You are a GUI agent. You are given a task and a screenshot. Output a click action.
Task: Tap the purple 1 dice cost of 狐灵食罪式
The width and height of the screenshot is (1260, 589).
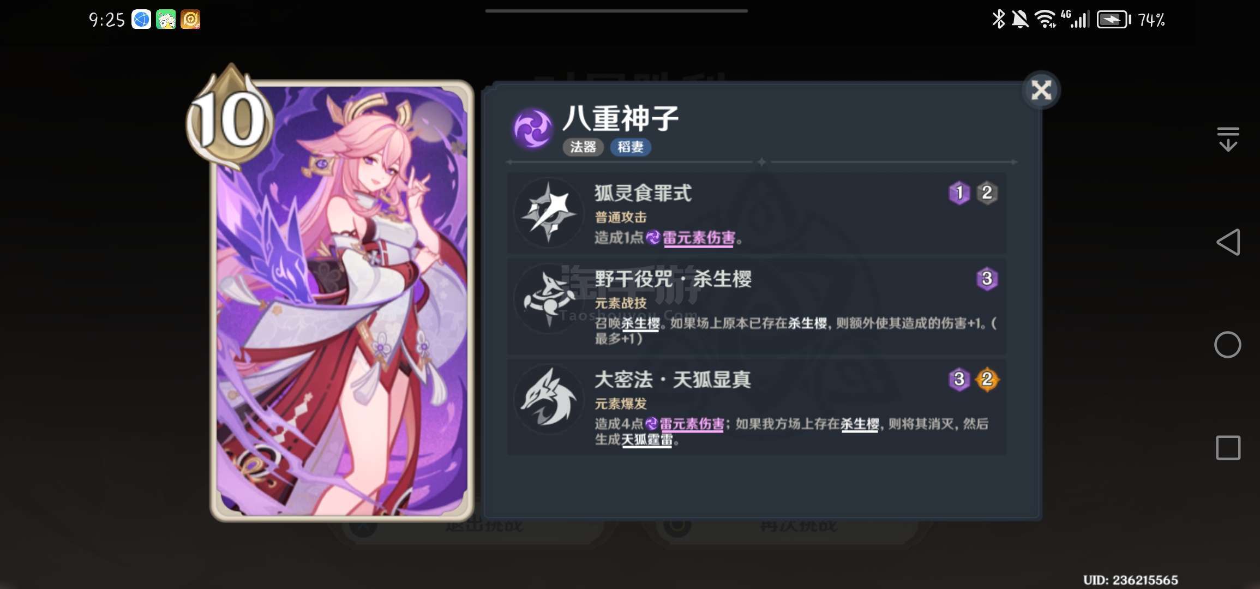point(959,193)
